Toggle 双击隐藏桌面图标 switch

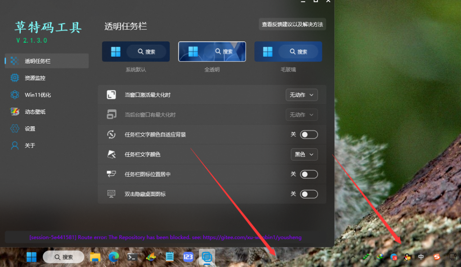pos(309,194)
